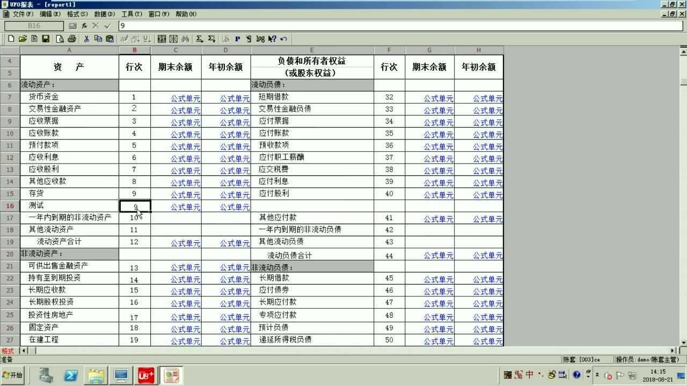This screenshot has width=687, height=386.
Task: Click the New report icon
Action: [x=10, y=39]
